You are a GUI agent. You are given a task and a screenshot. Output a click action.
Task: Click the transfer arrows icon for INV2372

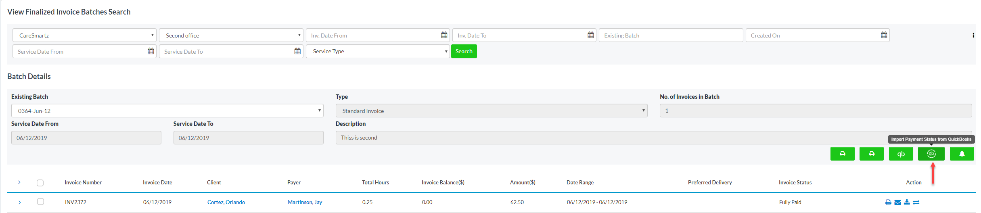click(916, 203)
